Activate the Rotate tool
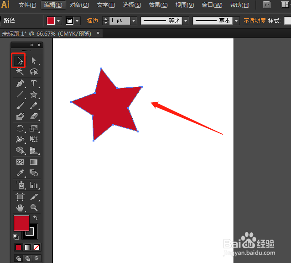This screenshot has height=263, width=291. (x=20, y=128)
